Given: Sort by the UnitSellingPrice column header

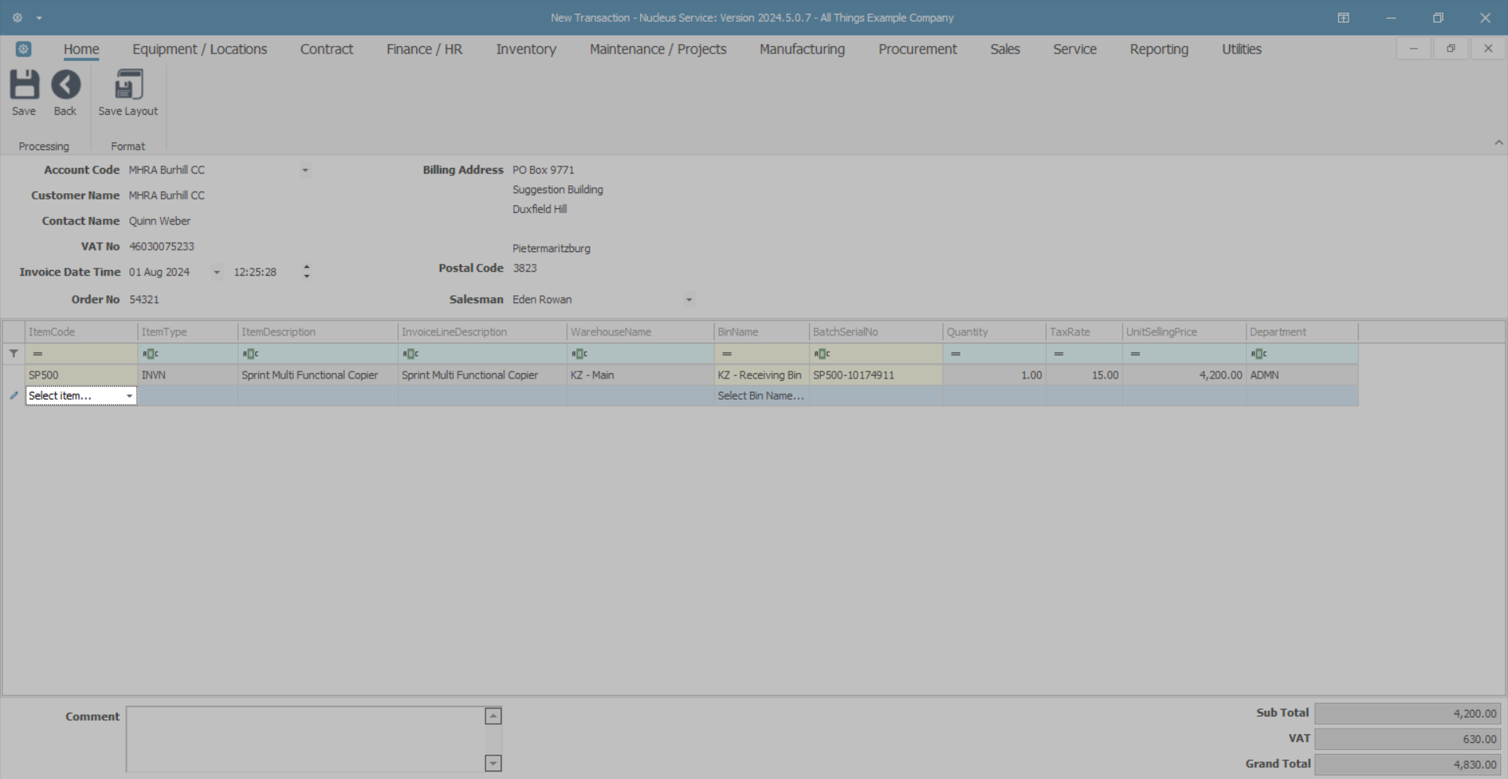Looking at the screenshot, I should tap(1184, 332).
